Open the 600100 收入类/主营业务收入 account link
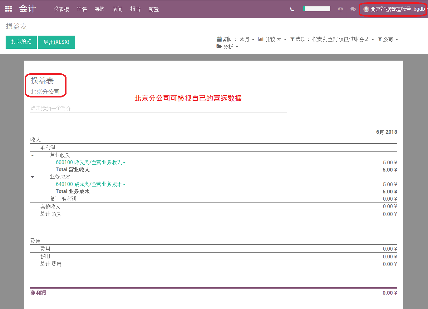This screenshot has width=428, height=309. 91,162
